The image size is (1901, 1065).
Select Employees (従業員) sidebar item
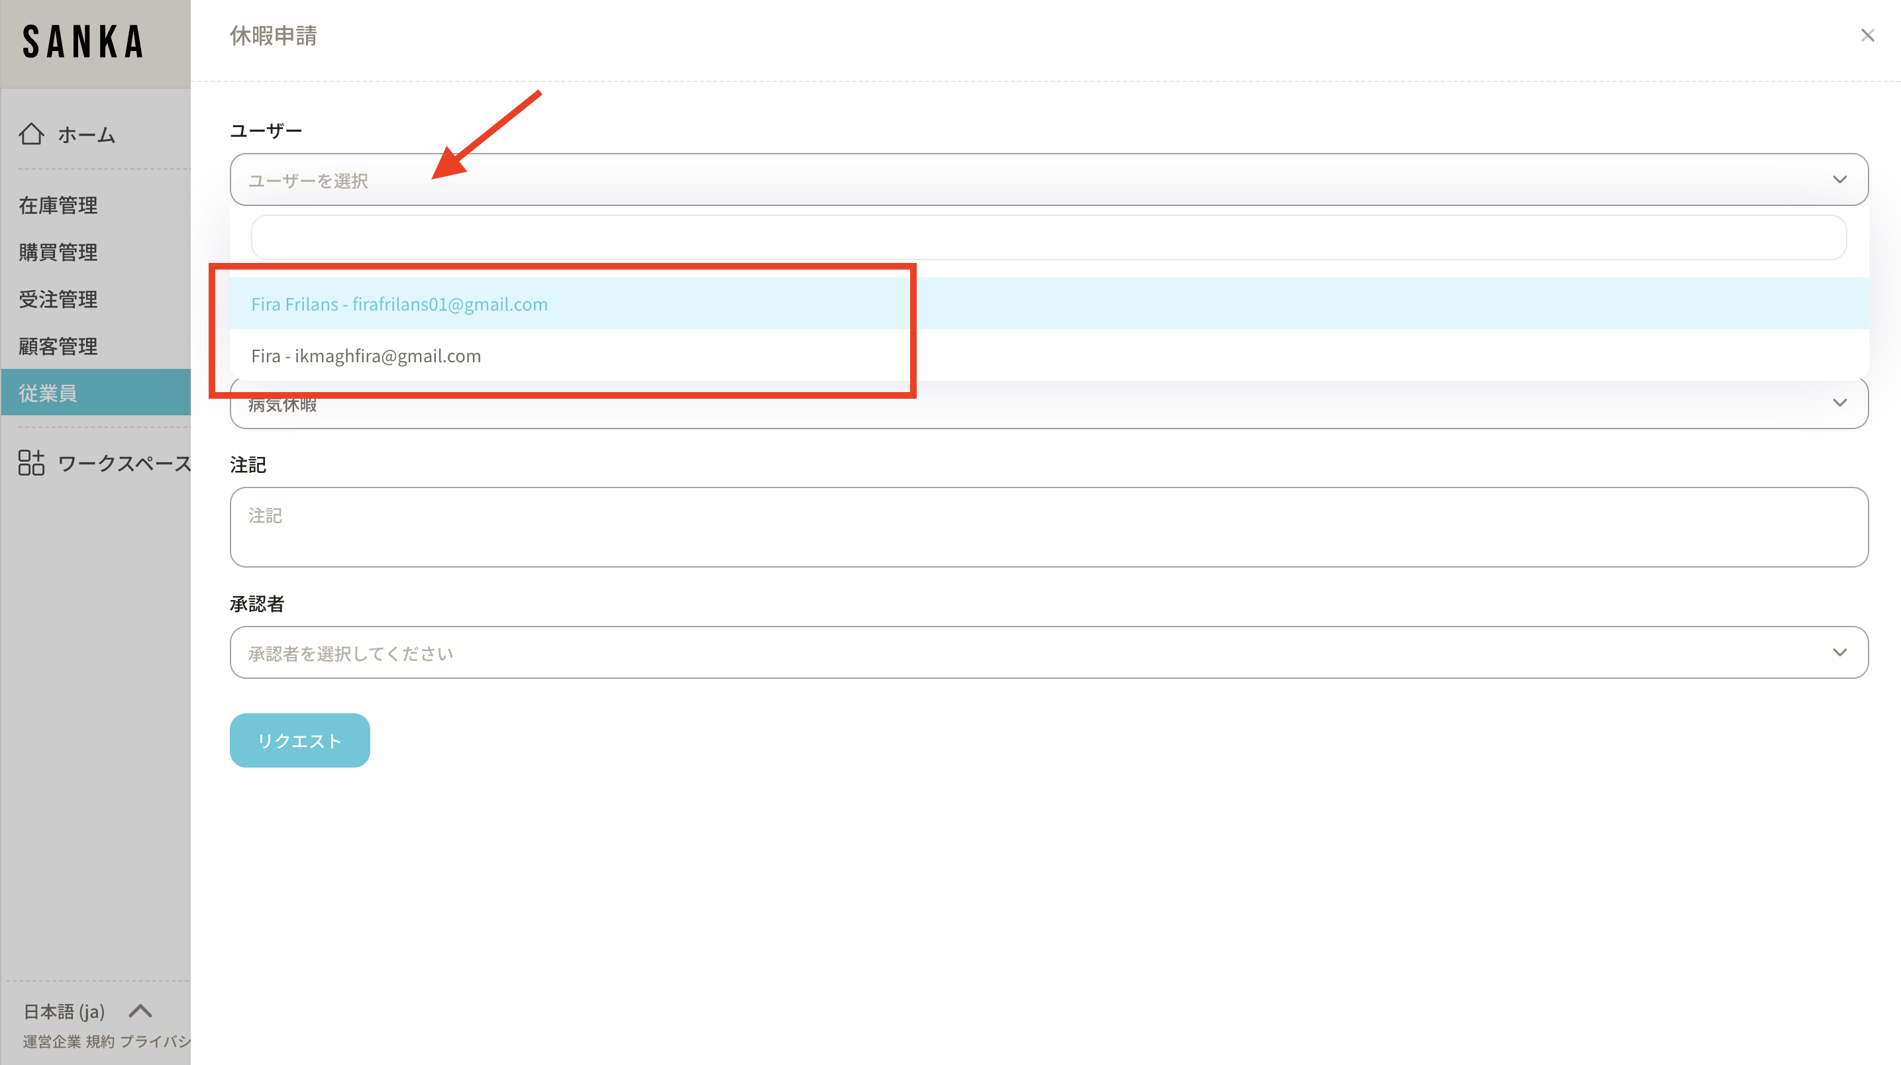pos(49,393)
